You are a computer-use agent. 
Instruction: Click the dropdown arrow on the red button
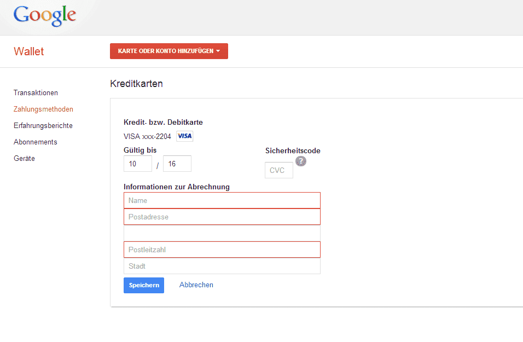coord(218,51)
